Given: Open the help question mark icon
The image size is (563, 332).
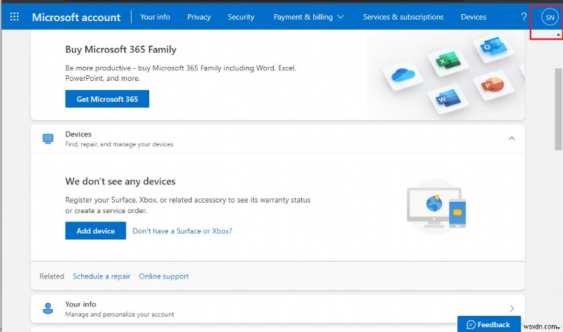Looking at the screenshot, I should tap(524, 17).
